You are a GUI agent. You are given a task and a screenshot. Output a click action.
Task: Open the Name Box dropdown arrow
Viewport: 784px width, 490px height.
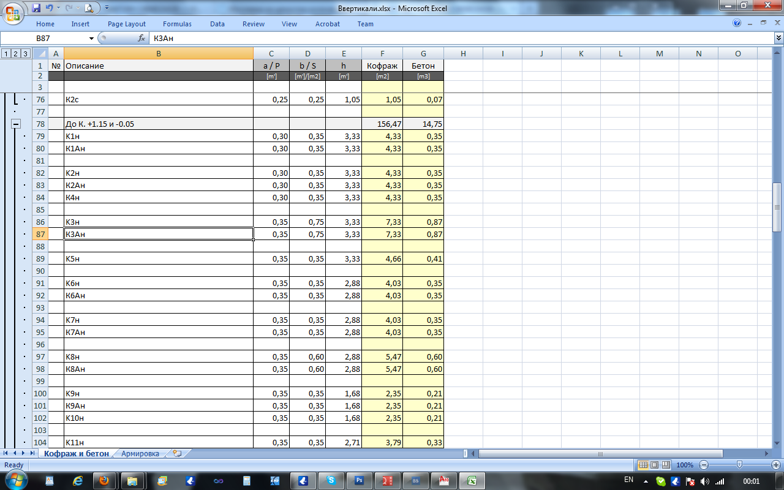tap(92, 38)
